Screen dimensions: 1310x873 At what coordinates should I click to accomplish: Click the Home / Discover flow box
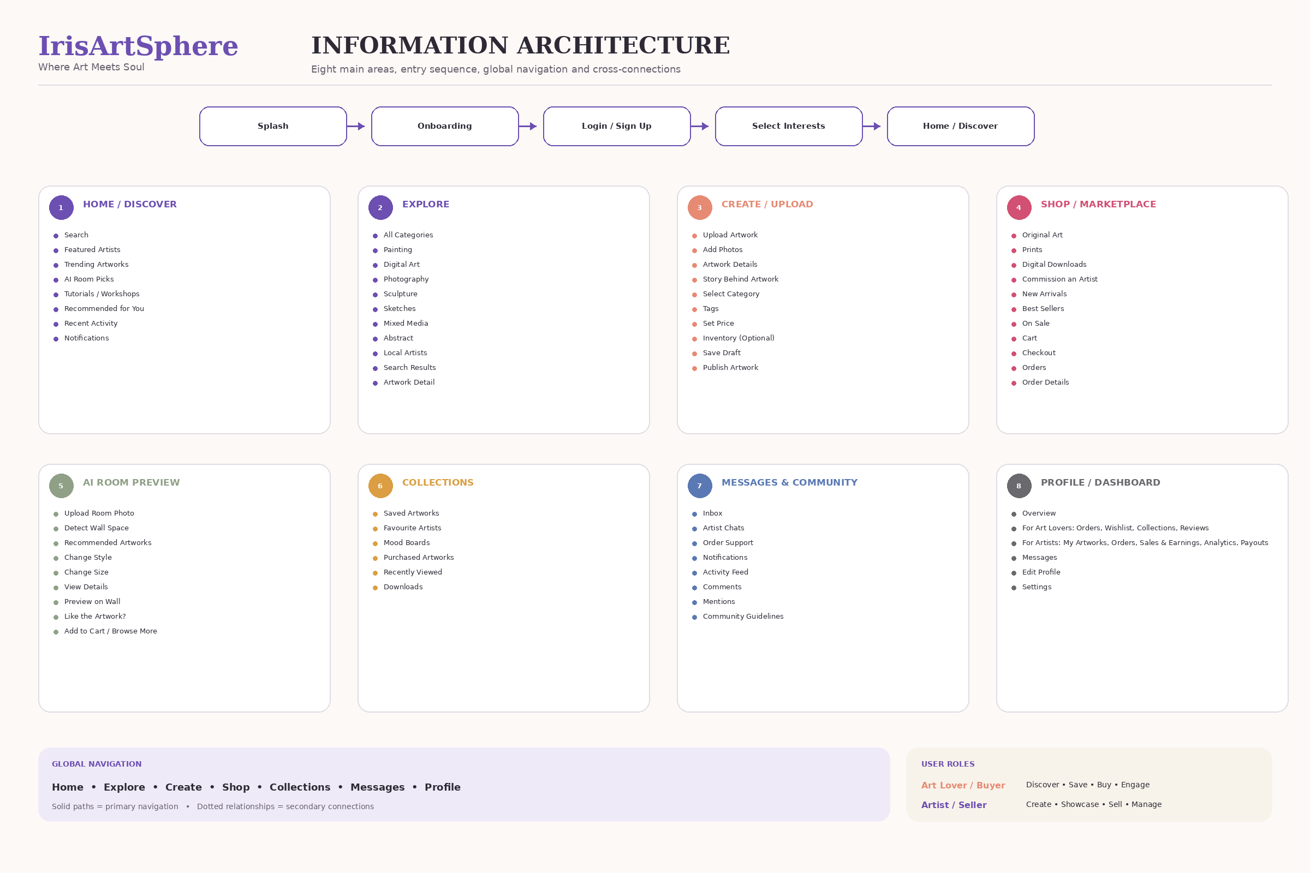(x=961, y=127)
